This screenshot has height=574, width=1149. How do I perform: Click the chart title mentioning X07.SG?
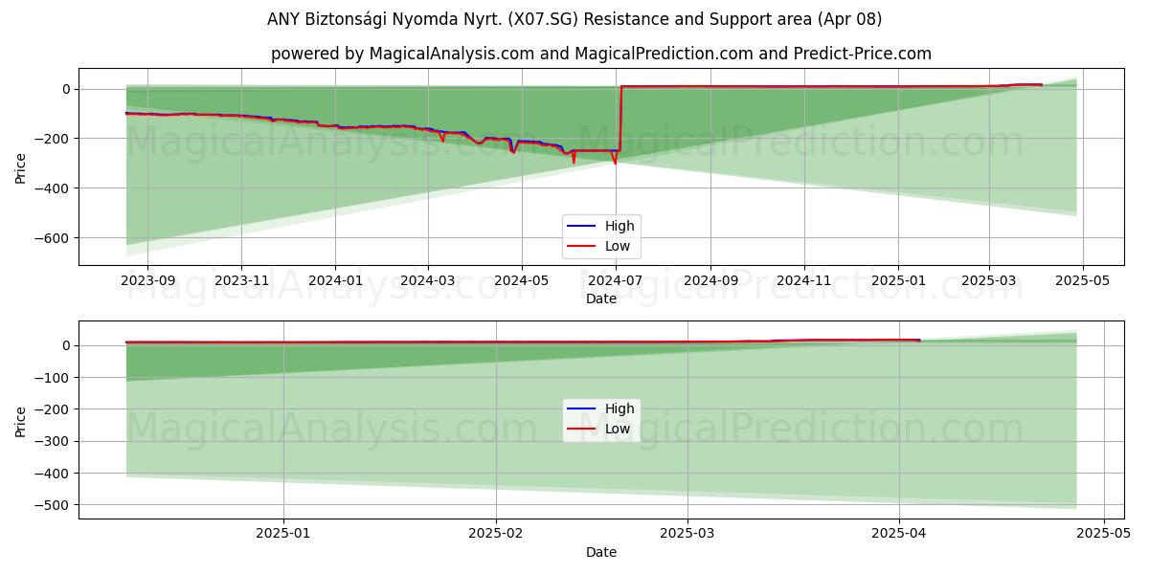coord(574,19)
